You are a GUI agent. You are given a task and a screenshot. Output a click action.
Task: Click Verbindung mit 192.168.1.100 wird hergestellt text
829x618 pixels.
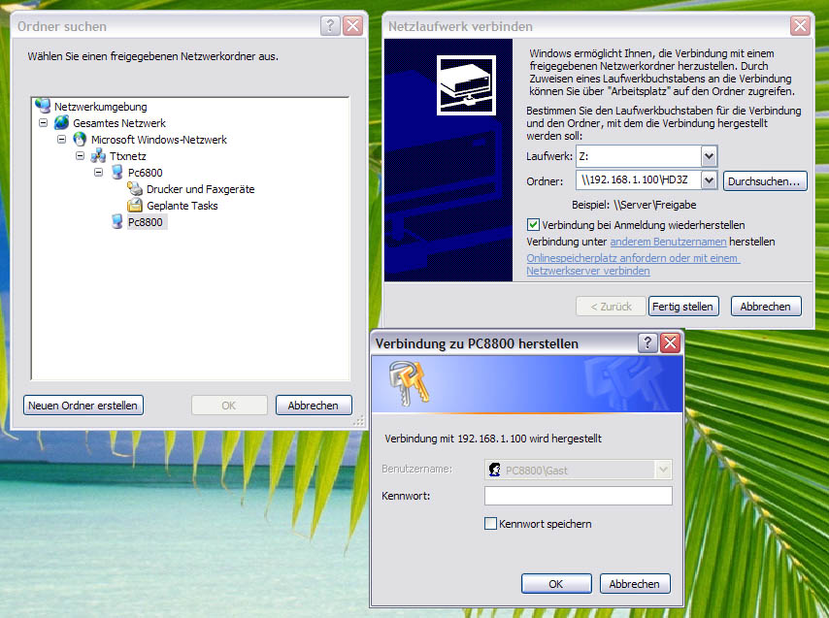pos(493,438)
